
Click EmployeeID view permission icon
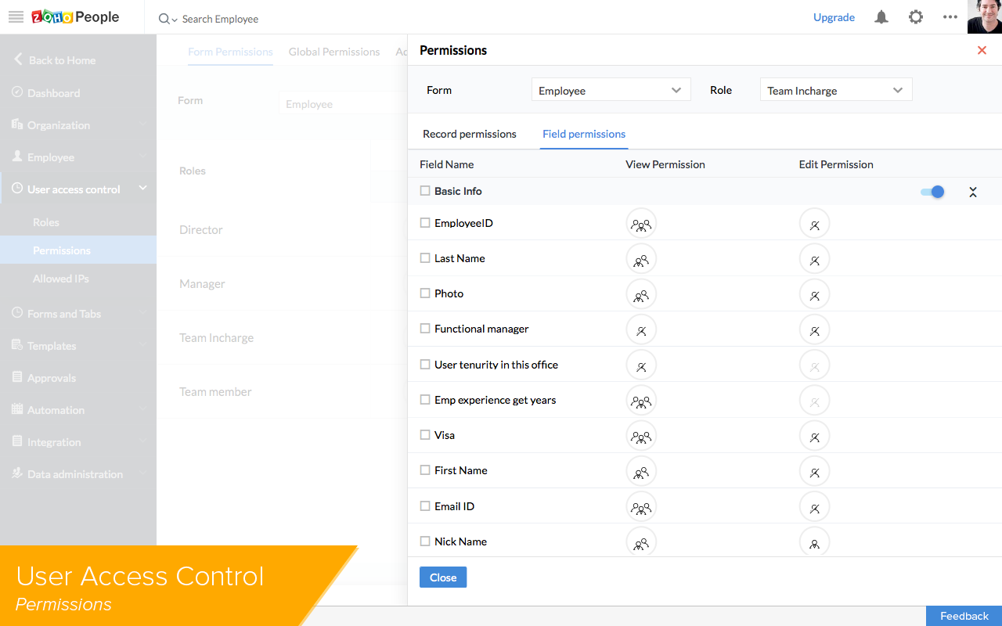pos(641,224)
